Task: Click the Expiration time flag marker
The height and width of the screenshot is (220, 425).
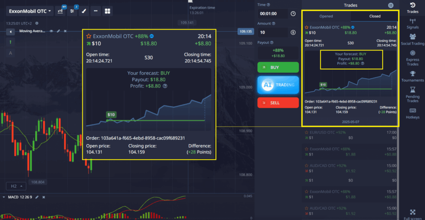Action: click(191, 1)
